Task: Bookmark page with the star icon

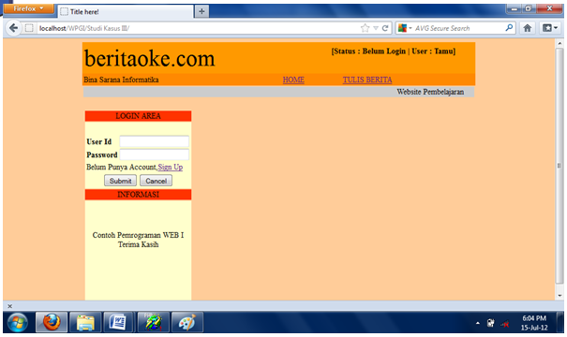Action: click(366, 28)
